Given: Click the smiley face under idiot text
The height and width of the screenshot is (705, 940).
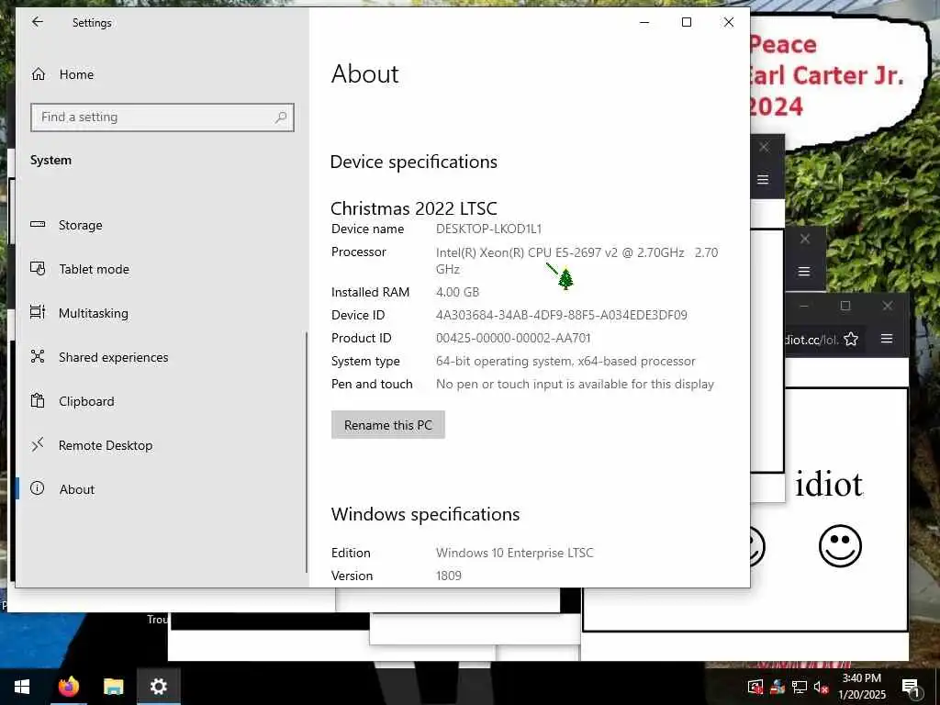Looking at the screenshot, I should click(840, 546).
